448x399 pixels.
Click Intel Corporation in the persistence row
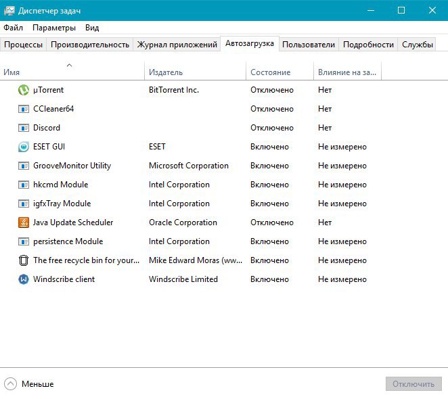tap(179, 241)
